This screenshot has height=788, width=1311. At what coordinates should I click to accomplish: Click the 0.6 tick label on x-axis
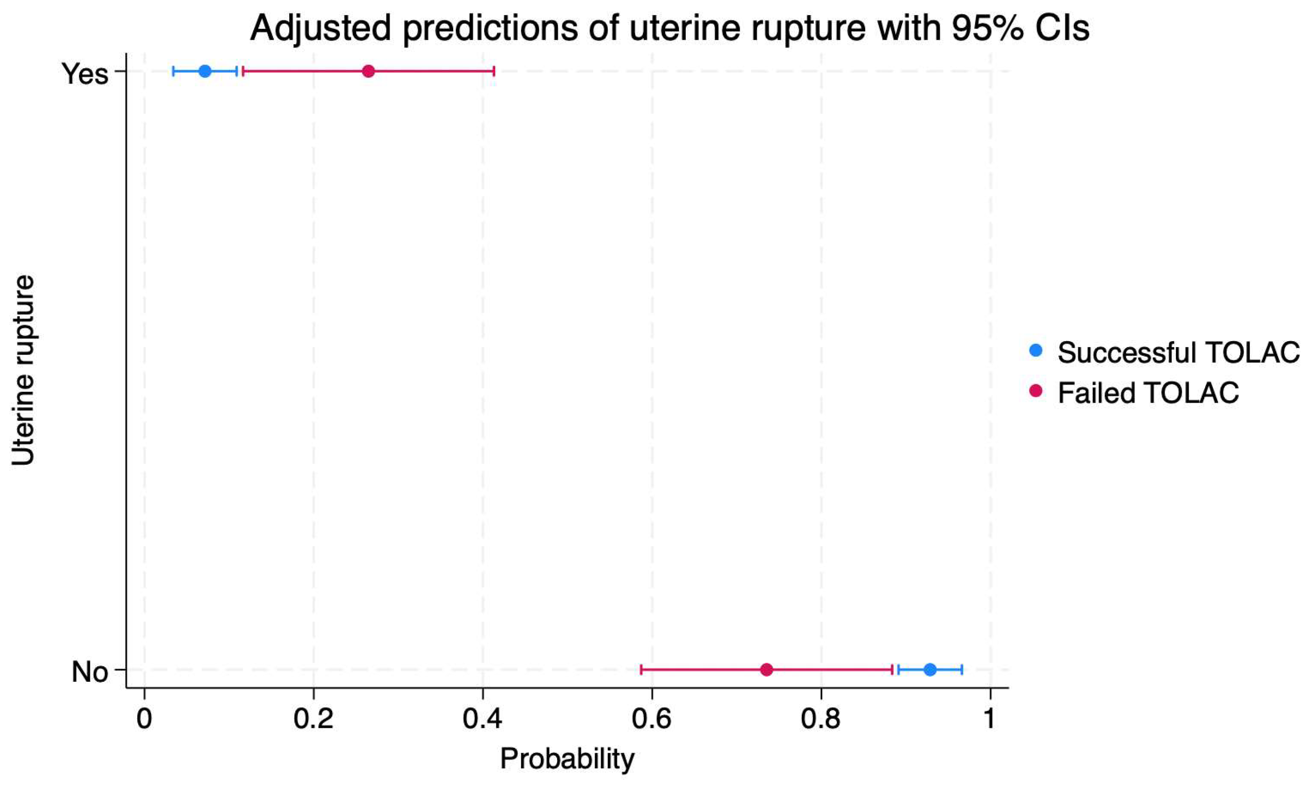[x=652, y=718]
